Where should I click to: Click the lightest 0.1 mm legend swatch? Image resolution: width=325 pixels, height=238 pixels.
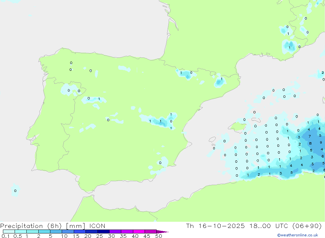pyautogui.click(x=9, y=232)
